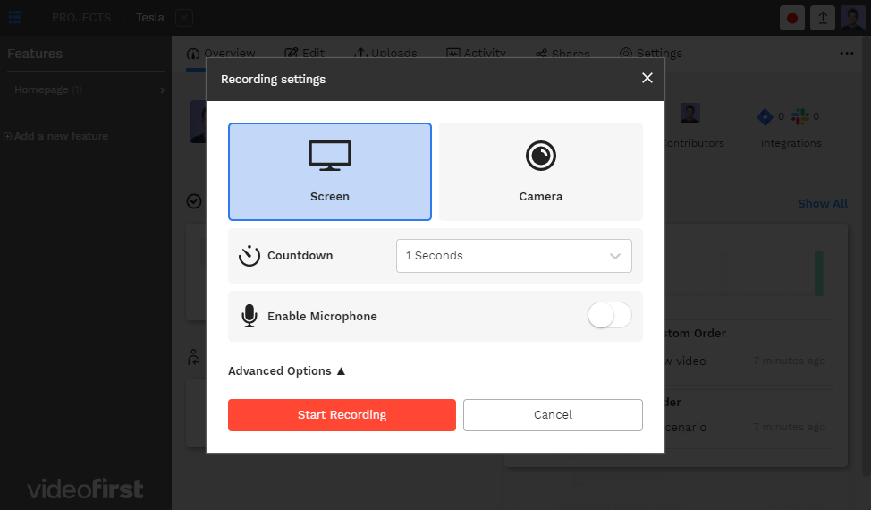Open the main menu list icon

tap(15, 17)
